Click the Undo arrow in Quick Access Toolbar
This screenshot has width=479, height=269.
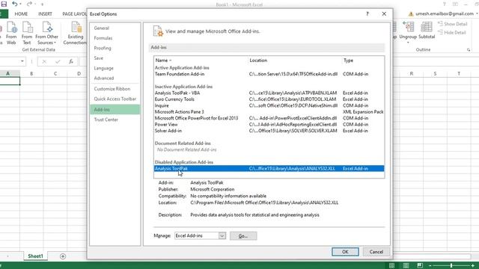point(15,4)
